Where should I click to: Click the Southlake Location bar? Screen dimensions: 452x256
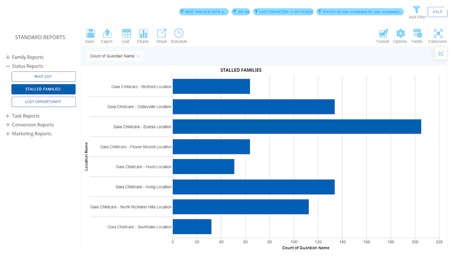[192, 227]
